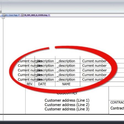Select the CONTRAC label in title block
Screen dimensions: 124x124
pyautogui.click(x=117, y=103)
